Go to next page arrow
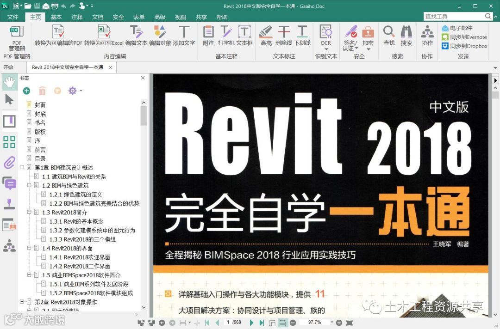 [251, 323]
